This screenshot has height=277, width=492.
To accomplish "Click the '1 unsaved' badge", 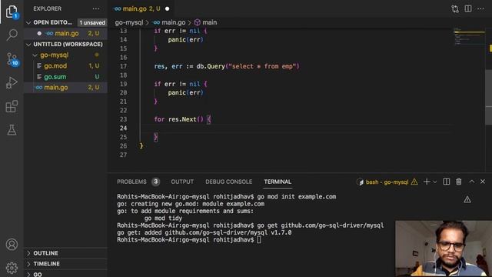I will click(x=92, y=22).
